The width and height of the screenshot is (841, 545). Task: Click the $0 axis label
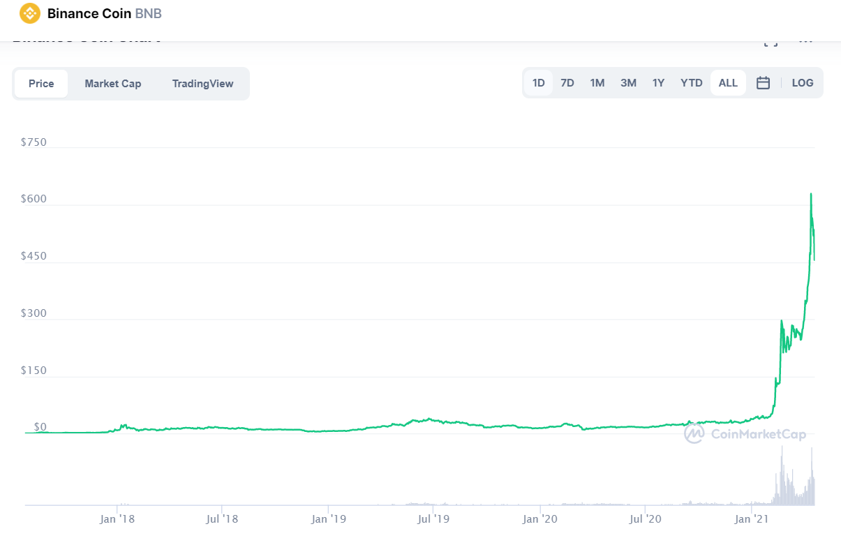(40, 427)
